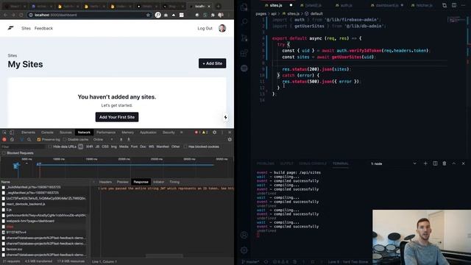The height and width of the screenshot is (265, 471).
Task: Click browser back arrow
Action: click(x=5, y=15)
